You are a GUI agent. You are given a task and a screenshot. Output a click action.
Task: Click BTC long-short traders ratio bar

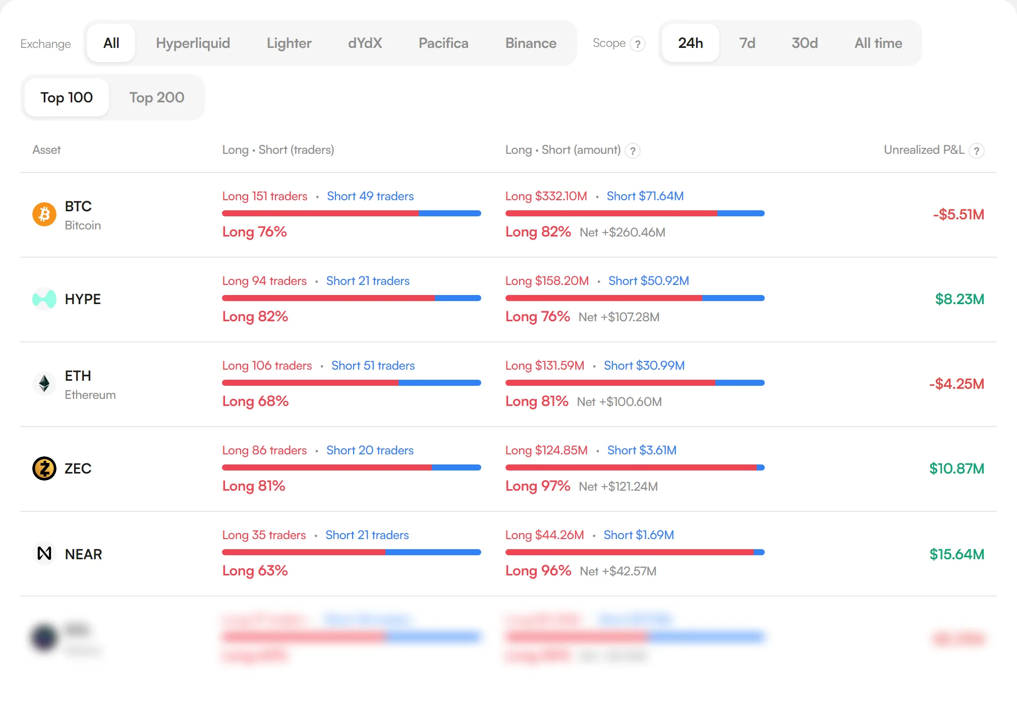tap(352, 213)
